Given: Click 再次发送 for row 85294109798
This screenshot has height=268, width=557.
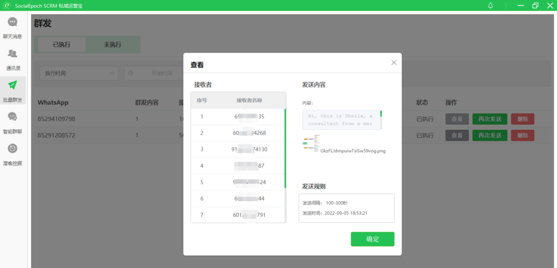Looking at the screenshot, I should [x=490, y=119].
